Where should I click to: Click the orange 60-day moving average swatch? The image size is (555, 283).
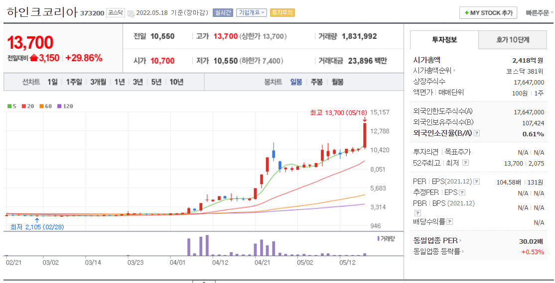[41, 106]
